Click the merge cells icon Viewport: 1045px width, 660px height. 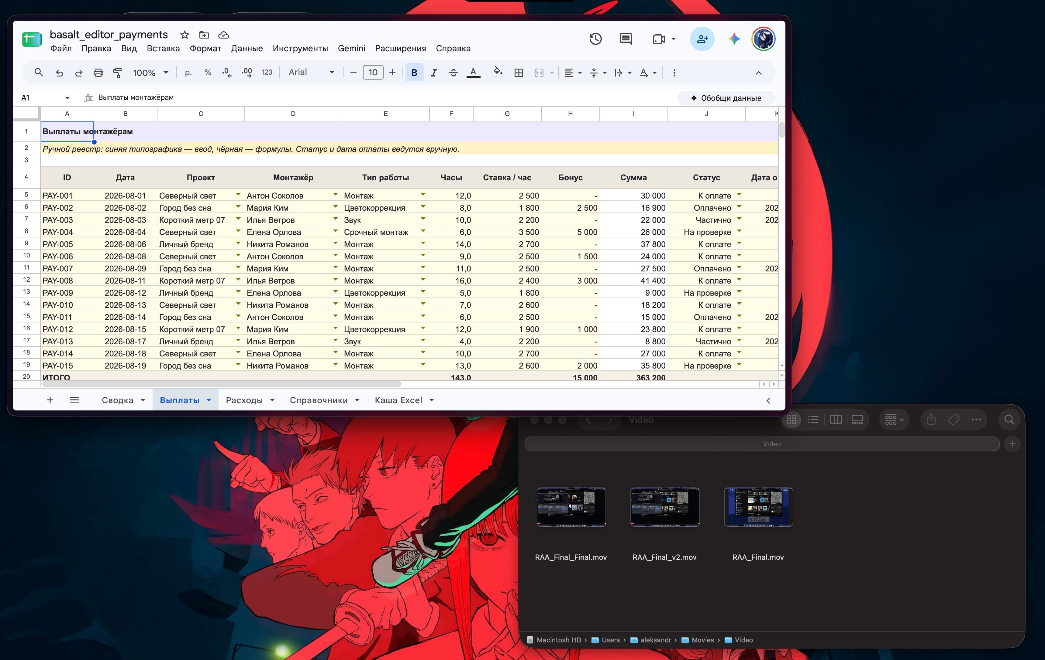tap(539, 73)
